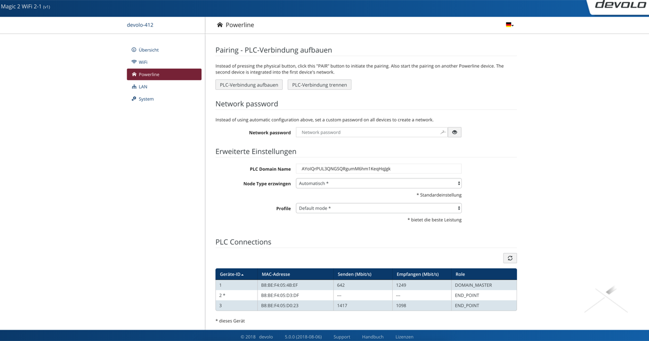Click the devolo logo in header
649x341 pixels.
pyautogui.click(x=620, y=5)
